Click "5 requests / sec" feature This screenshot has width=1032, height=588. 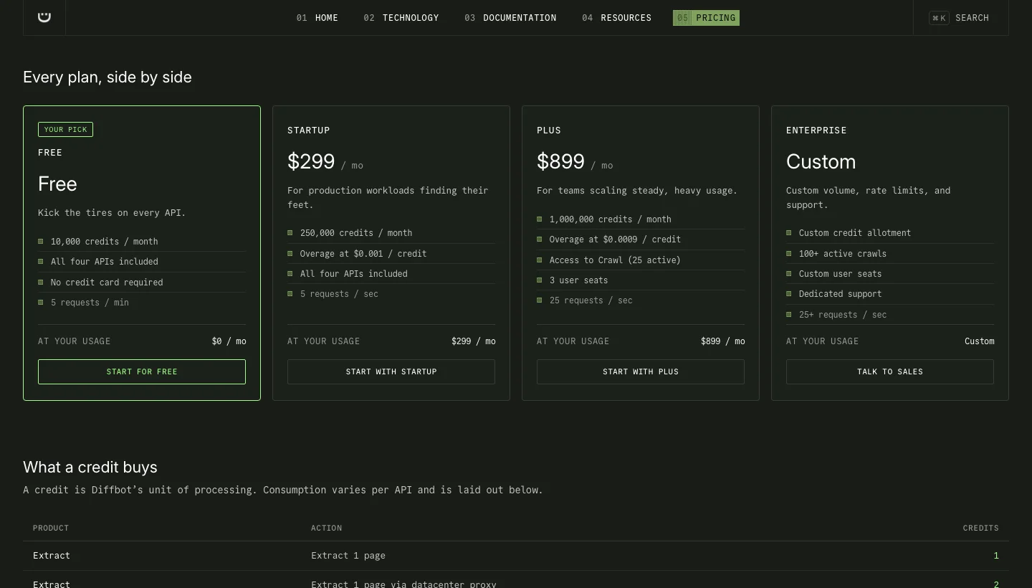coord(339,294)
